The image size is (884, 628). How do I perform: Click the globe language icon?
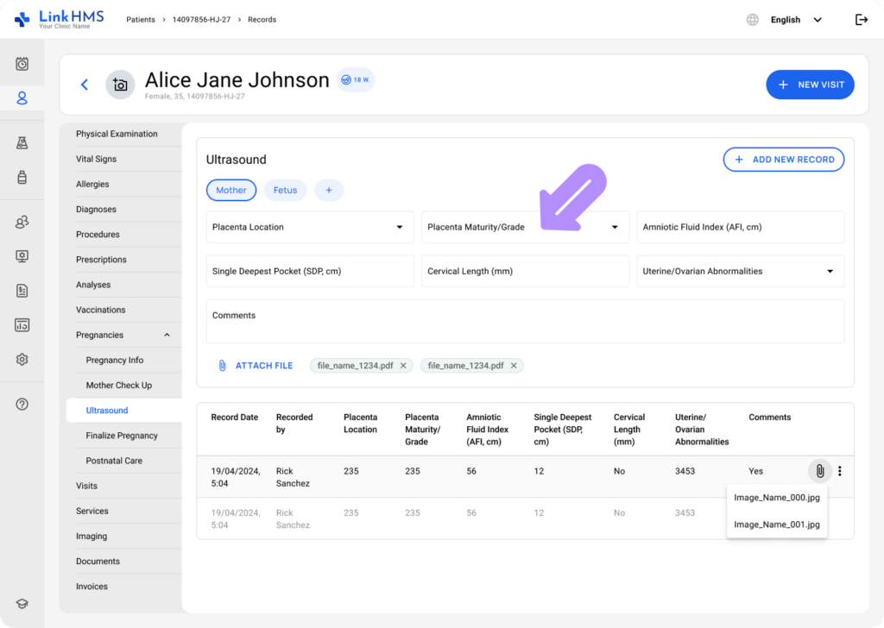coord(753,20)
